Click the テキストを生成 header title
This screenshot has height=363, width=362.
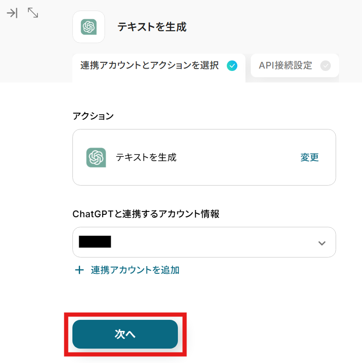pyautogui.click(x=152, y=27)
